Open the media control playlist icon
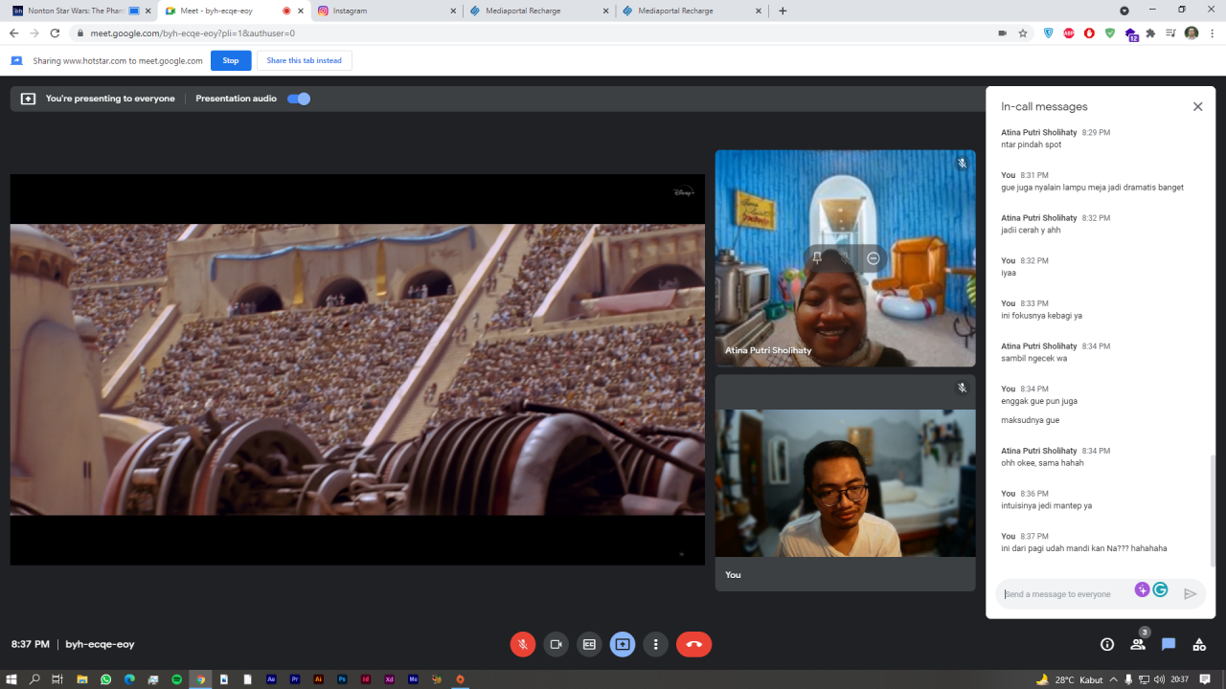 (x=1170, y=33)
